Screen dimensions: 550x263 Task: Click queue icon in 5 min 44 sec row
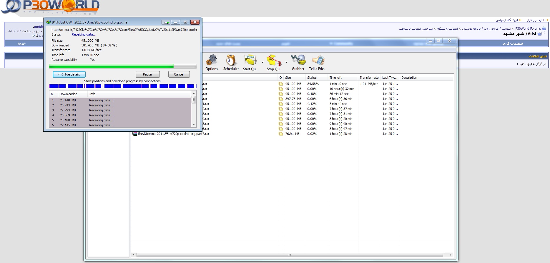tap(280, 104)
